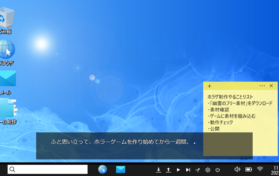Open the メール envelope icon on desktop
279x176 pixels.
[7, 78]
